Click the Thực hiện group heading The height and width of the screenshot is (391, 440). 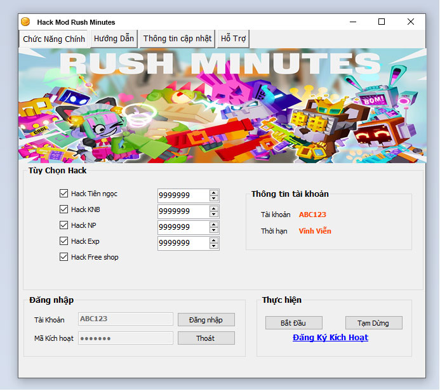[281, 300]
